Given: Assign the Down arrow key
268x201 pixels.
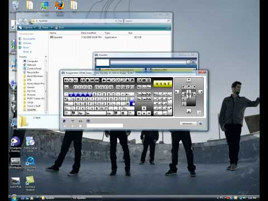Looking at the screenshot, I should (x=144, y=113).
